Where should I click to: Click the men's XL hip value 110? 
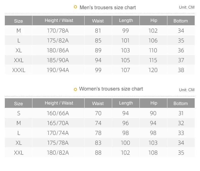pos(153,50)
